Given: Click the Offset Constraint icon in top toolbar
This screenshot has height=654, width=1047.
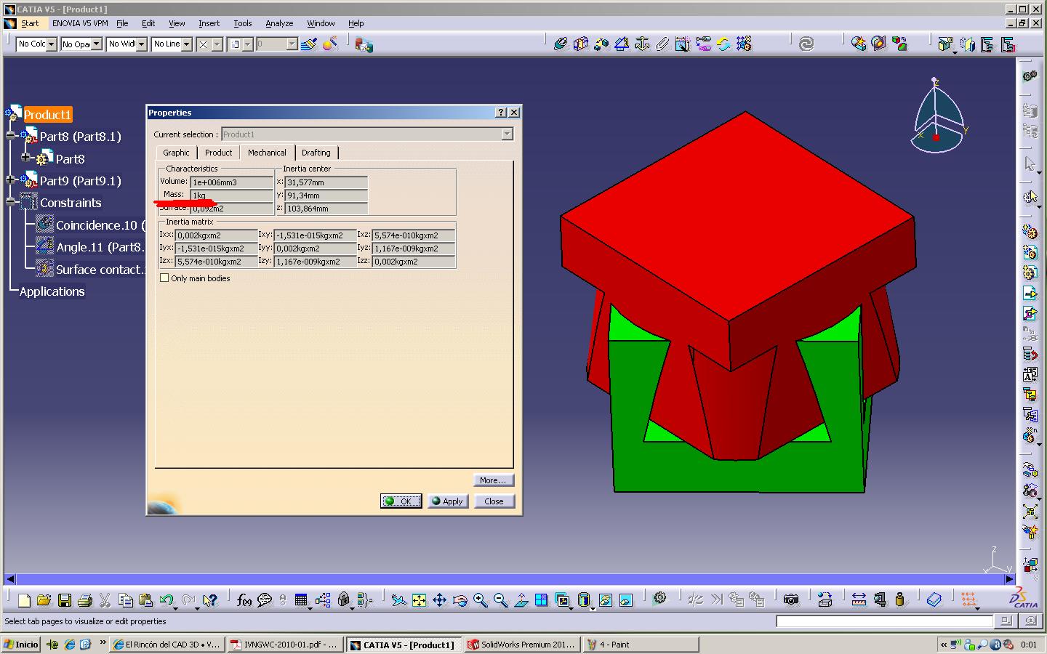Looking at the screenshot, I should pyautogui.click(x=601, y=44).
